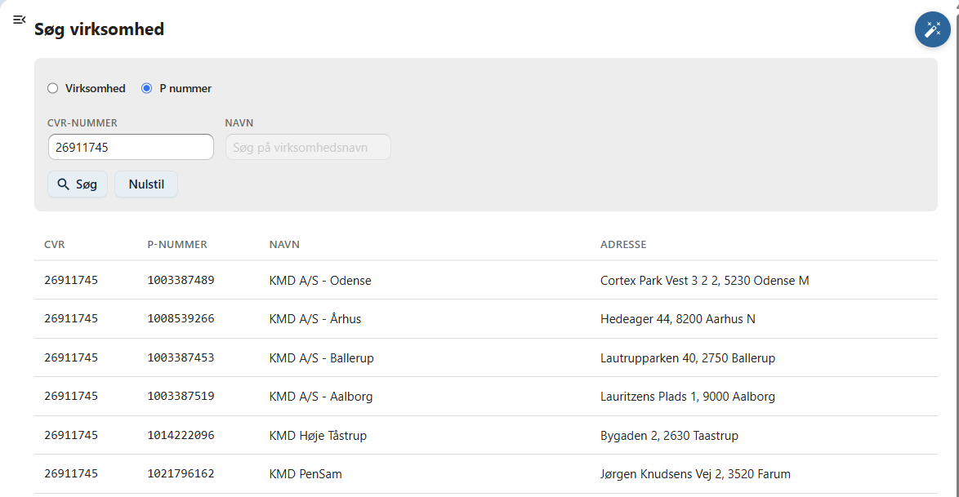Click the P-NUMMER column header

click(177, 245)
